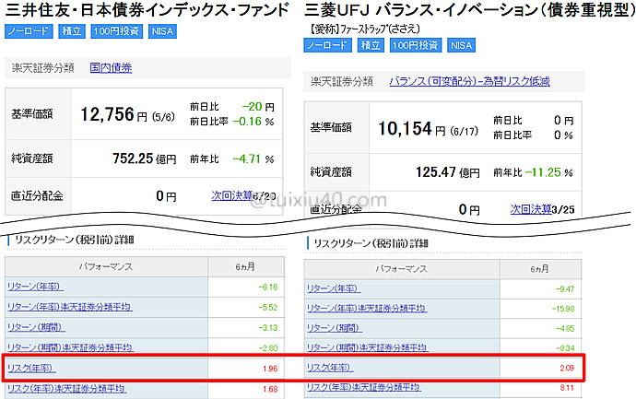Select the -5.52 category average return value
Viewport: 636px width, 399px height.
coord(268,308)
